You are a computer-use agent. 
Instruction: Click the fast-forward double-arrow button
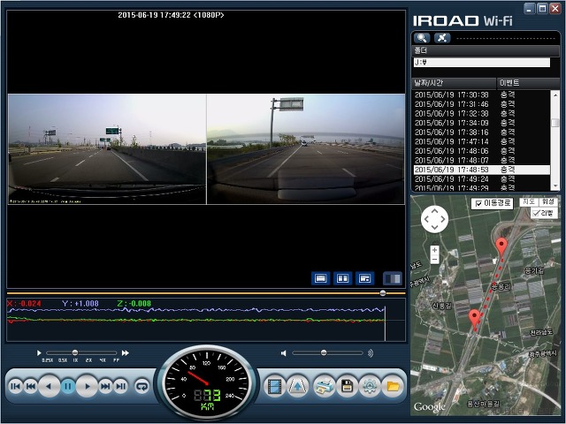click(105, 386)
